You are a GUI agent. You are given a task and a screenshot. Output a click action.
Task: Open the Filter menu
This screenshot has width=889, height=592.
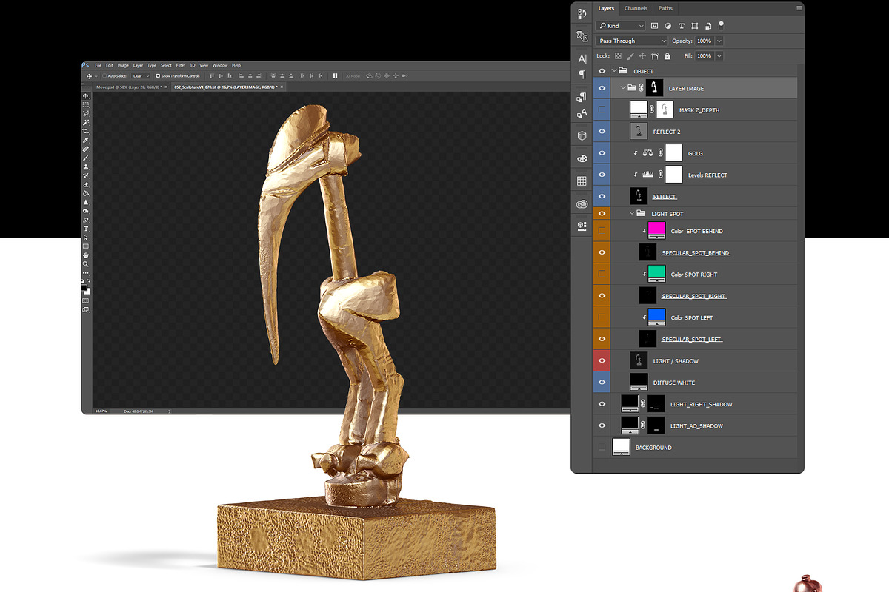181,65
